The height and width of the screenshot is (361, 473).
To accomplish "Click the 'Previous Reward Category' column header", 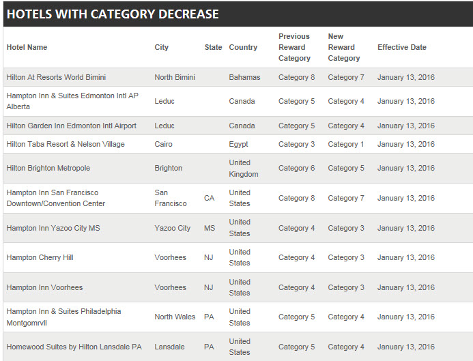I will [x=294, y=47].
